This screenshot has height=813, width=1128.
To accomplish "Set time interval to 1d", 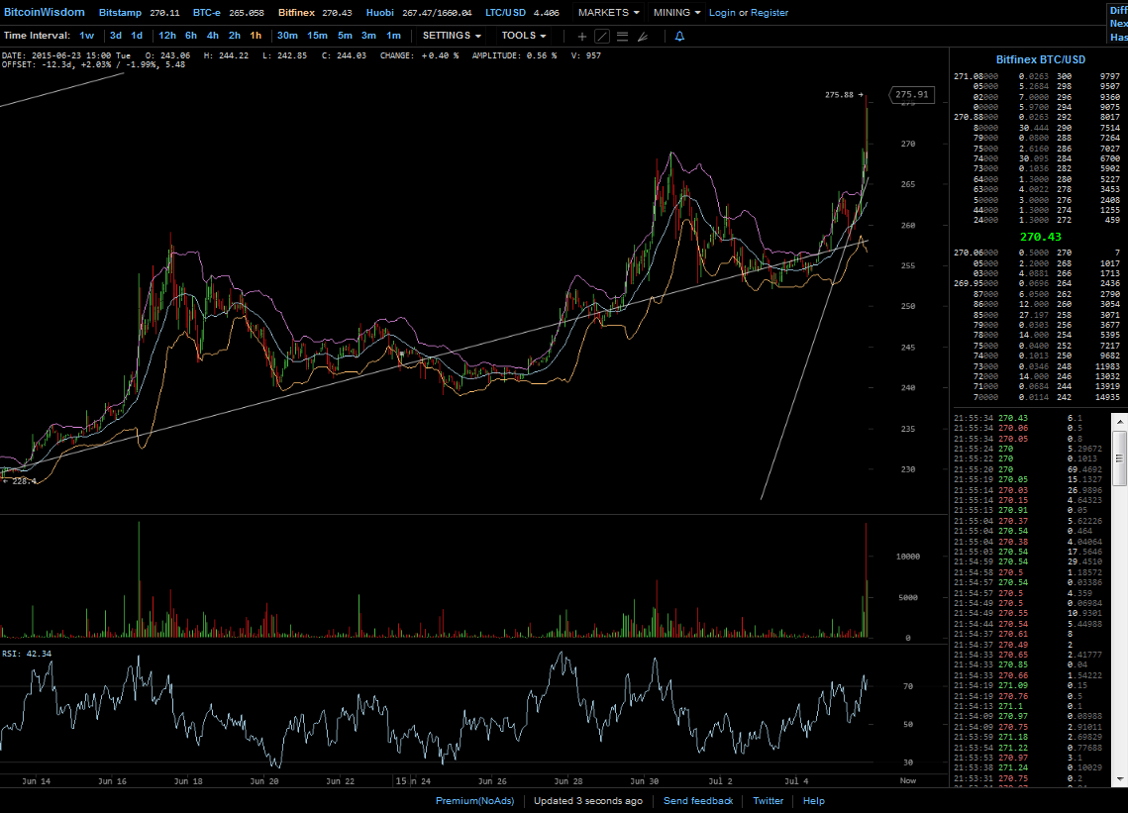I will point(137,36).
